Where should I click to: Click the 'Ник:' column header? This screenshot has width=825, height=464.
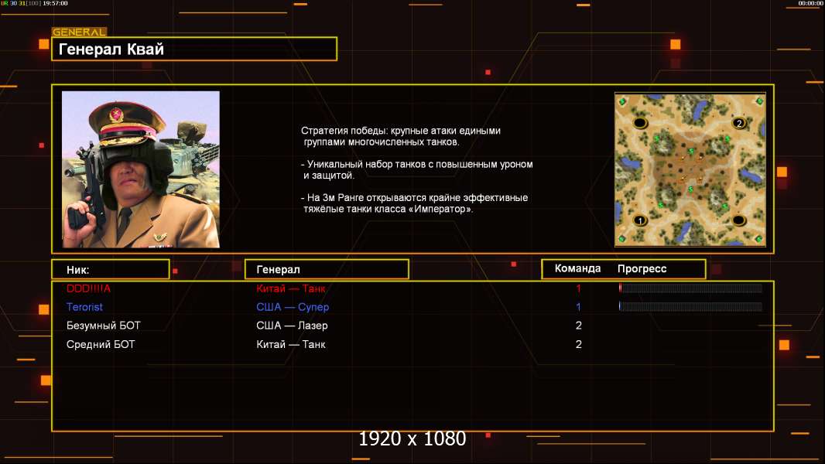tap(111, 269)
